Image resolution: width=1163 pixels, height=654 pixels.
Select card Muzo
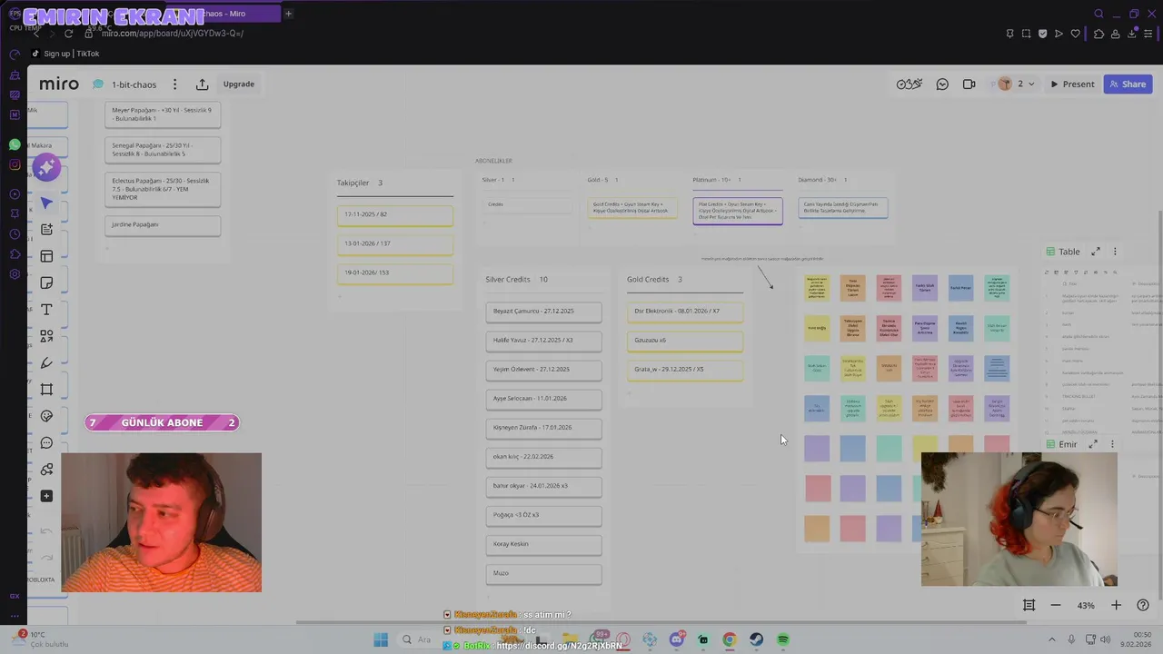click(x=543, y=573)
